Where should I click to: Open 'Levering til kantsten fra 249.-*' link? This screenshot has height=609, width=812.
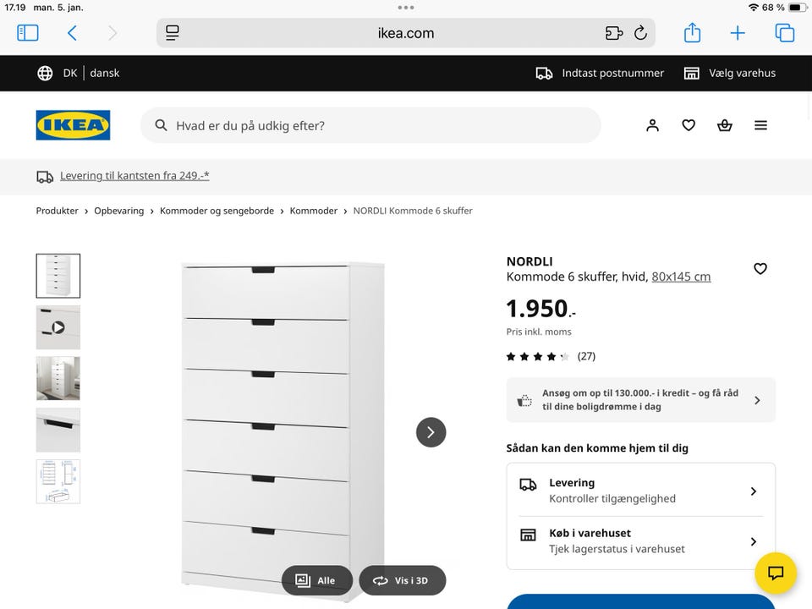[x=134, y=176]
